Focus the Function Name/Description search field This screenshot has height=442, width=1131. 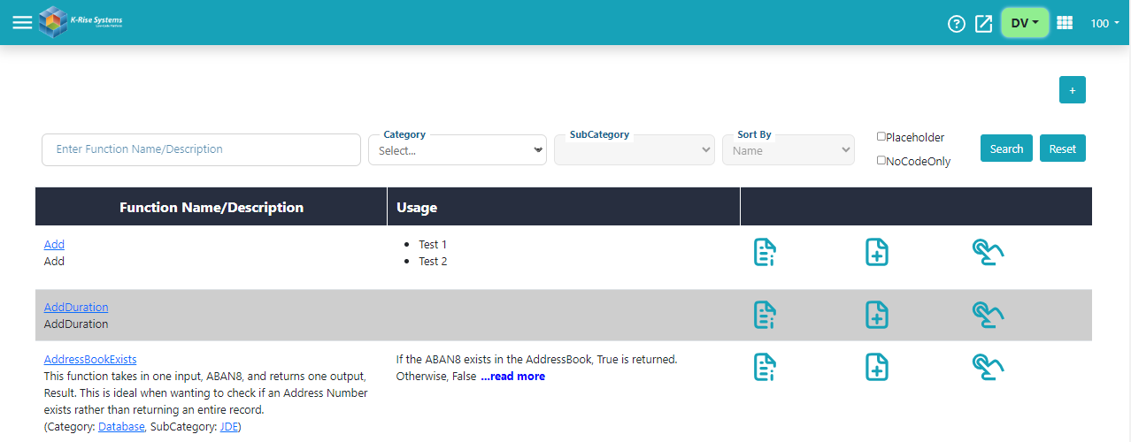[x=201, y=149]
